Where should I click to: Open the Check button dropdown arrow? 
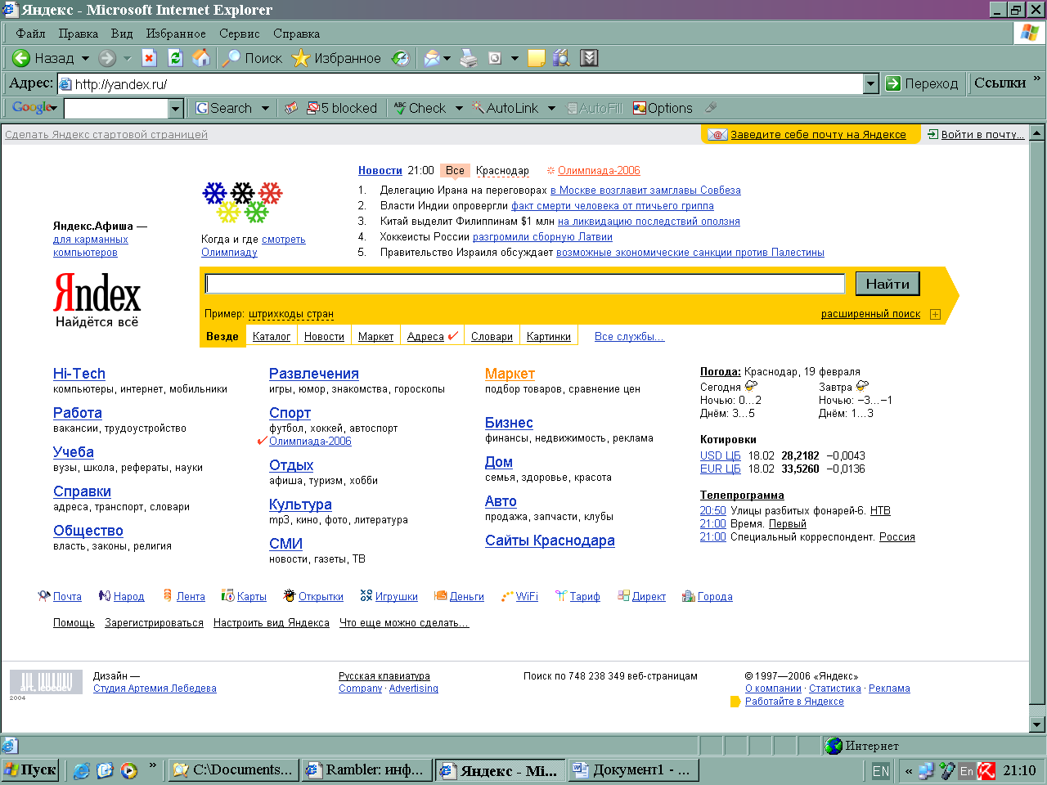click(459, 108)
